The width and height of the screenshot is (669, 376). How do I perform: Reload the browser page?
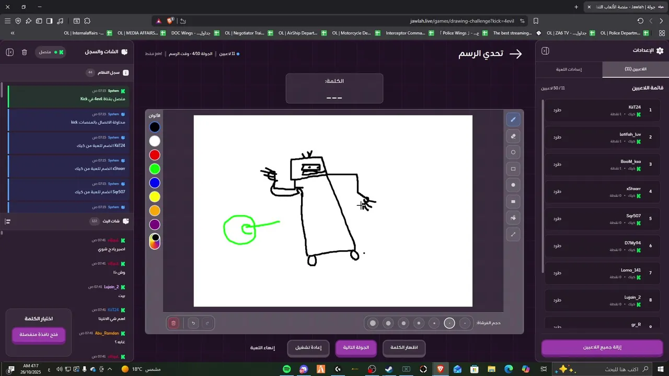click(640, 21)
